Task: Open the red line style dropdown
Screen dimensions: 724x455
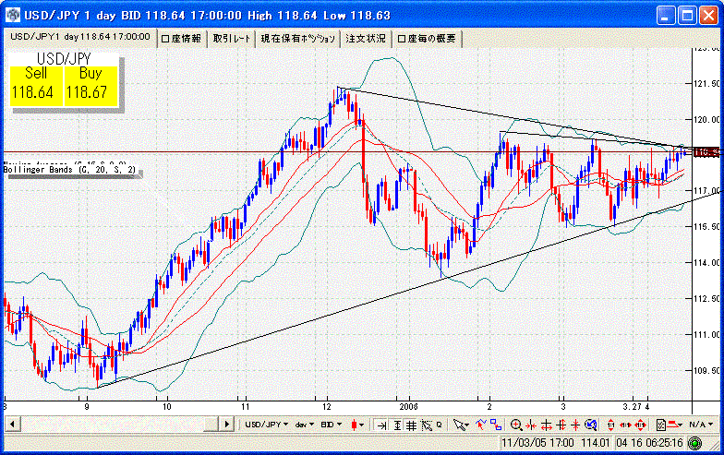Action: [676, 425]
